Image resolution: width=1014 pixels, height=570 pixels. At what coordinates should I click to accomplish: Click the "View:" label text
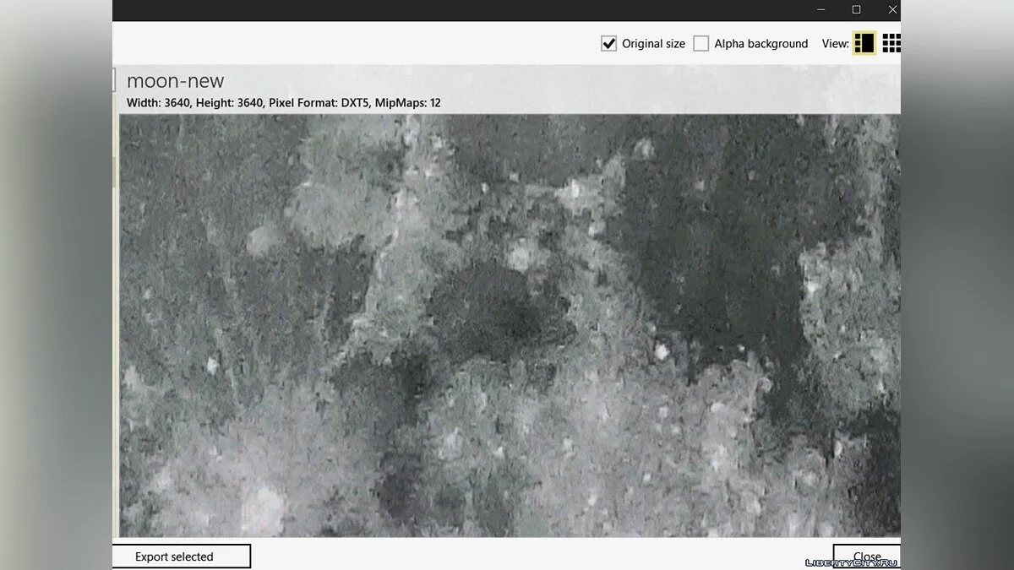(835, 44)
